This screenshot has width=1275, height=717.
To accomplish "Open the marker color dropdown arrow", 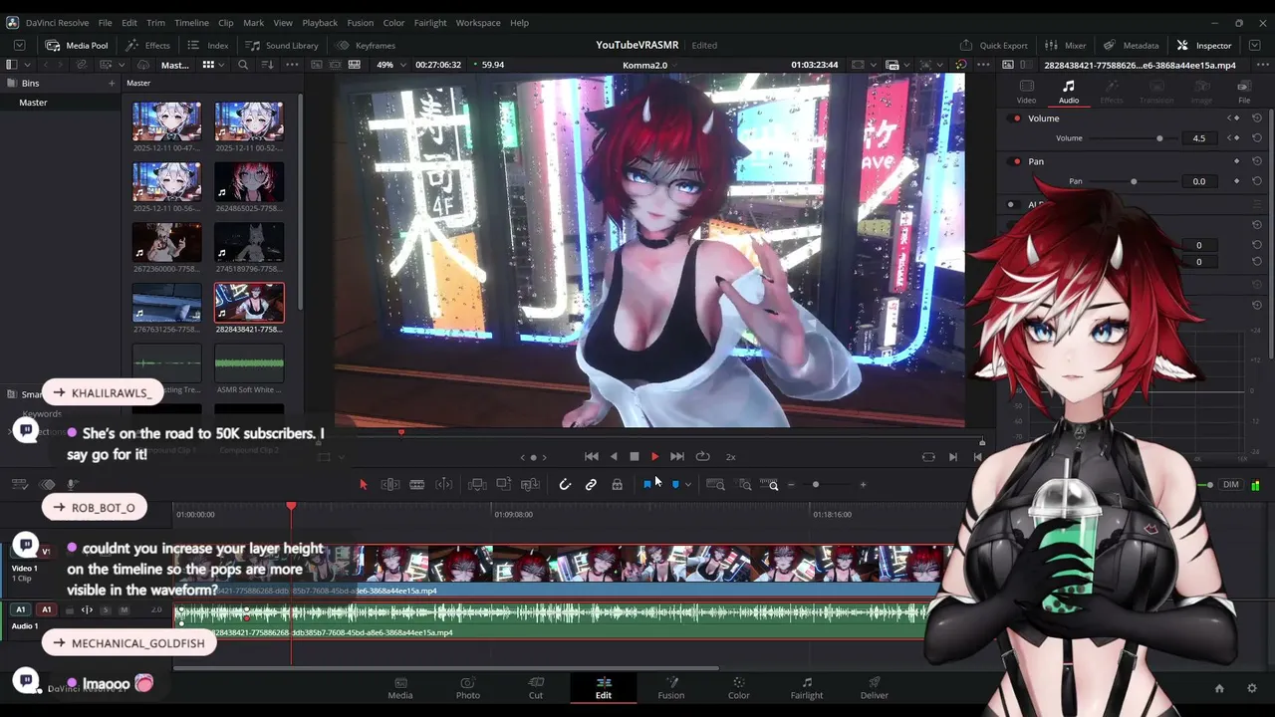I will pos(687,485).
